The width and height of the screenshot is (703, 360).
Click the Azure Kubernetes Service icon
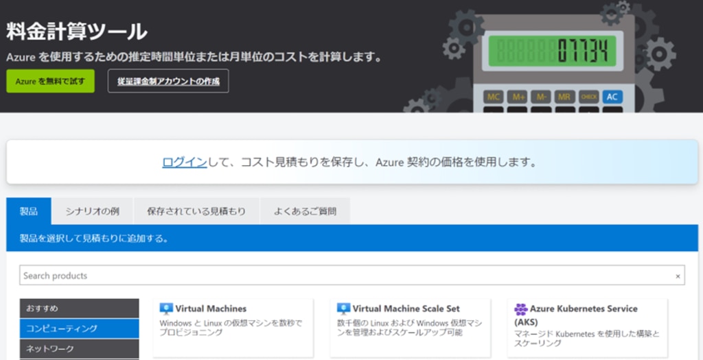coord(521,309)
